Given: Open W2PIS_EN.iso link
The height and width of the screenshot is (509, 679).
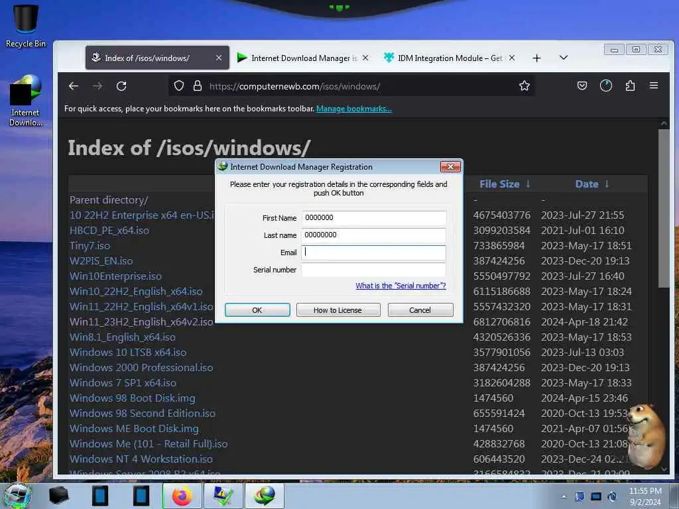Looking at the screenshot, I should pos(101,261).
